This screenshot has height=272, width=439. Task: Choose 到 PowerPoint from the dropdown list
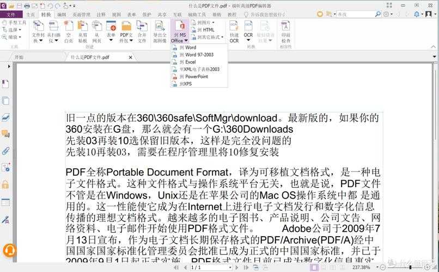click(196, 77)
